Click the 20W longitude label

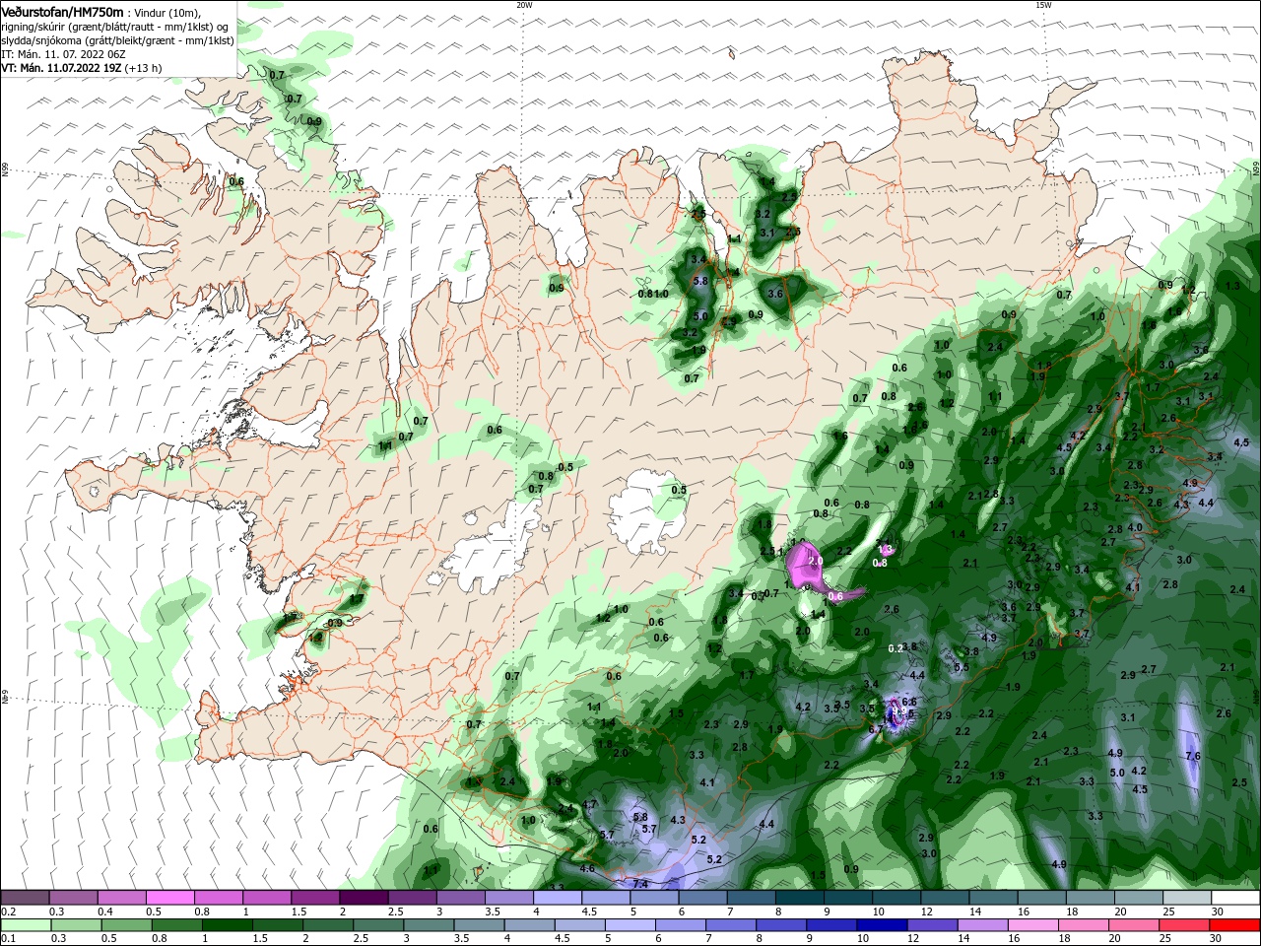(x=524, y=5)
